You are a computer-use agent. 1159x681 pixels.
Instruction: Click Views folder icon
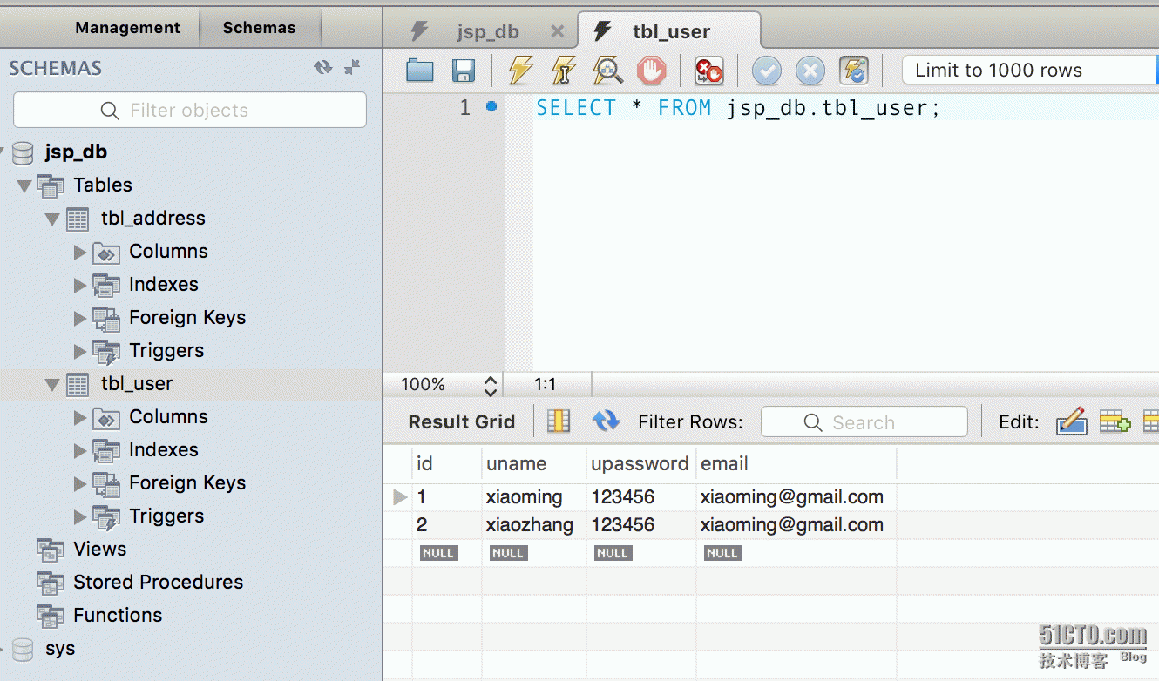pos(51,550)
